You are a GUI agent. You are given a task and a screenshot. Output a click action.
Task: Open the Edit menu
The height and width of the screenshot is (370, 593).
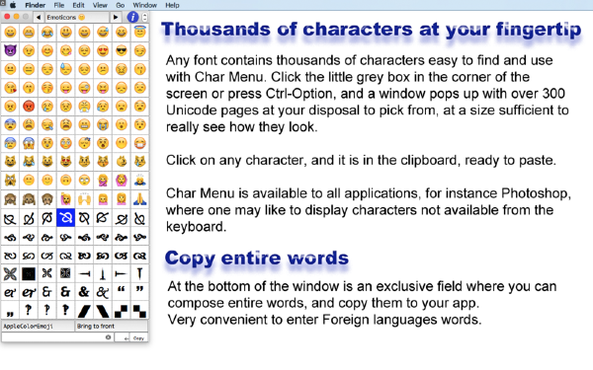click(79, 5)
